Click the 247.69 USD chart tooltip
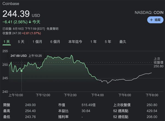 coord(26,56)
